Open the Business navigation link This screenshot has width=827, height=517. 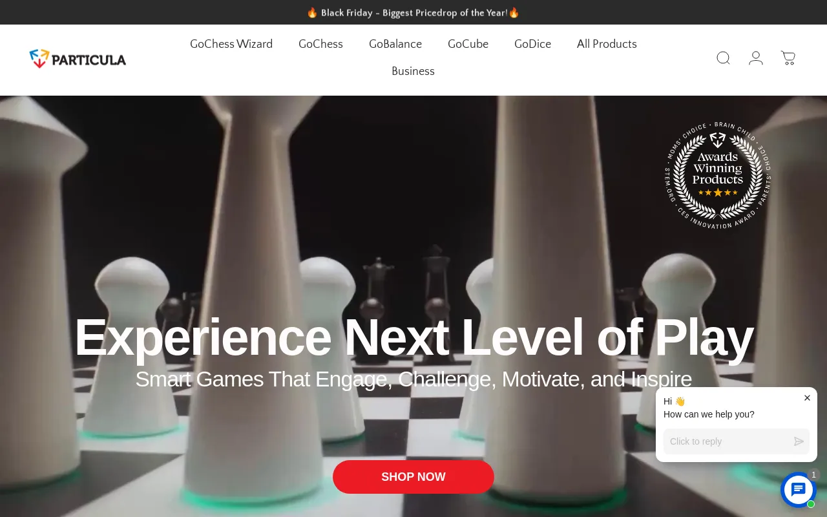(x=413, y=71)
